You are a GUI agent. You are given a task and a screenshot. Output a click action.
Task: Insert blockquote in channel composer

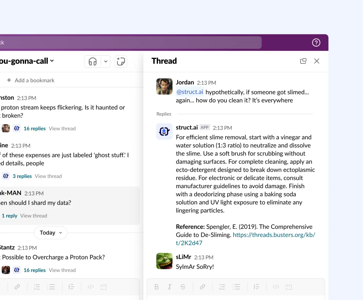pos(71,287)
